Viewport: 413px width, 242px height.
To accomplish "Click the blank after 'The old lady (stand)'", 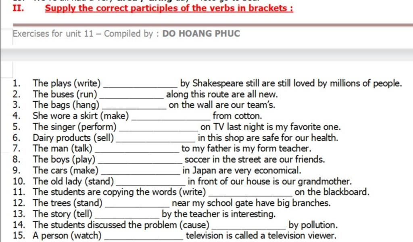I will point(151,182).
